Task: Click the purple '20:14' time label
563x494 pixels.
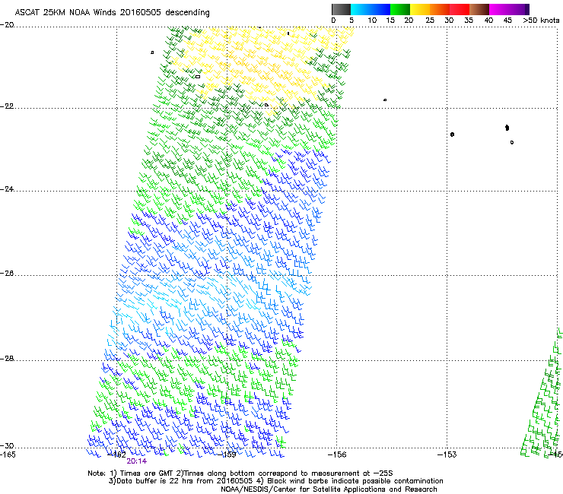Action: tap(136, 461)
